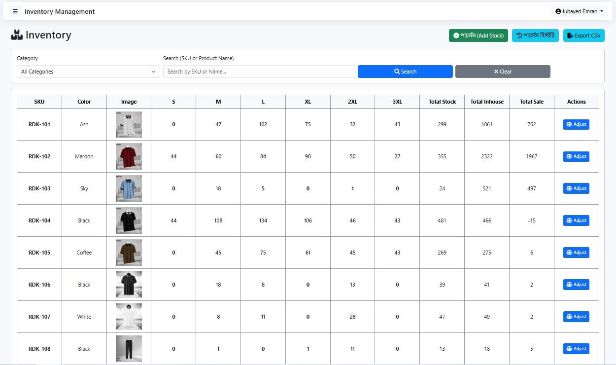Expand the All Categories dropdown
Screen dimensions: 616x365
[x=88, y=72]
